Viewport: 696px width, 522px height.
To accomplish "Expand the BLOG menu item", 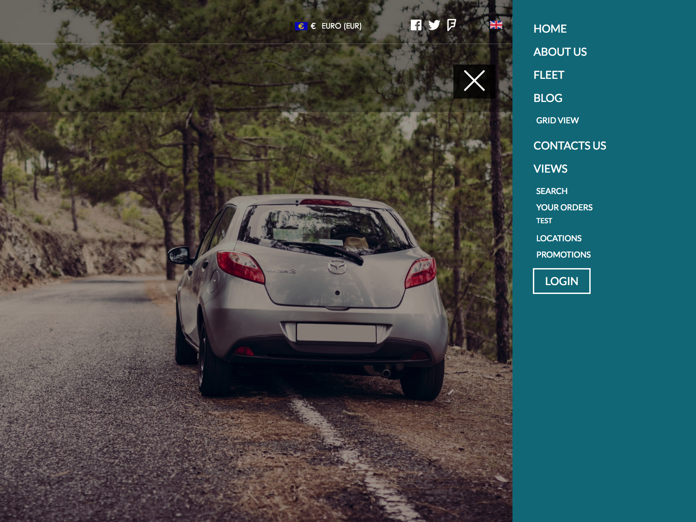I will point(547,98).
